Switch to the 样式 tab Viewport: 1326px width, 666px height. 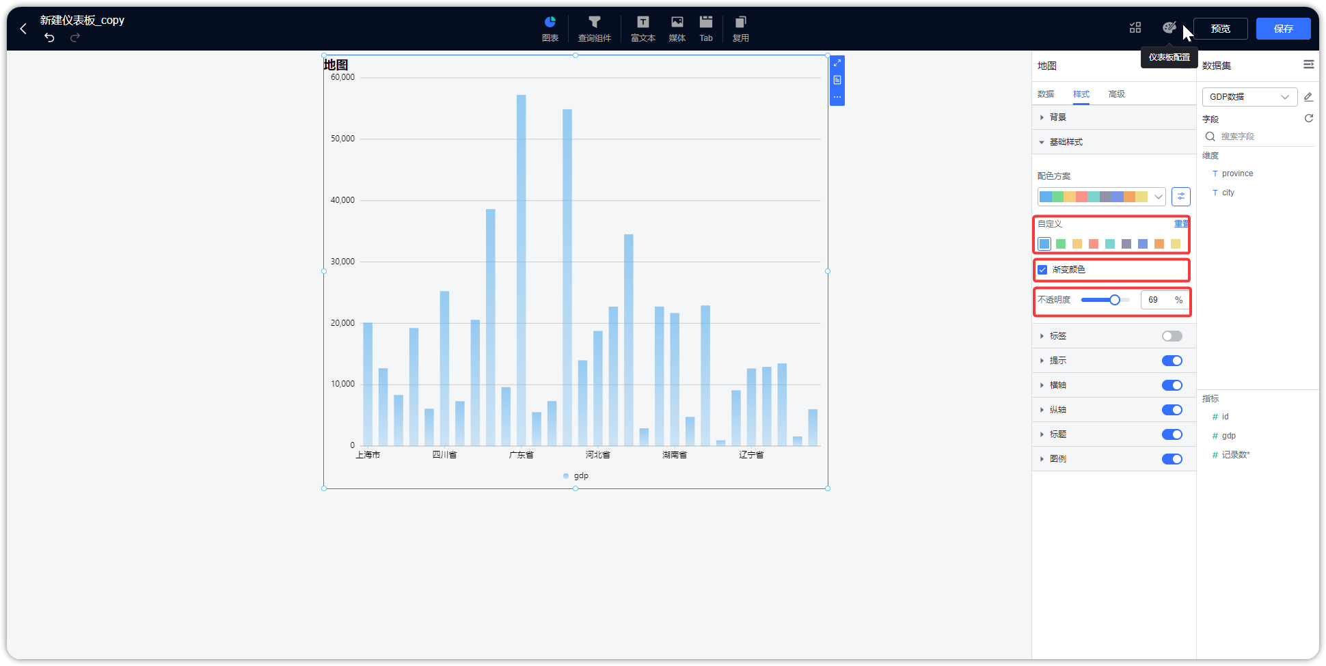coord(1081,94)
